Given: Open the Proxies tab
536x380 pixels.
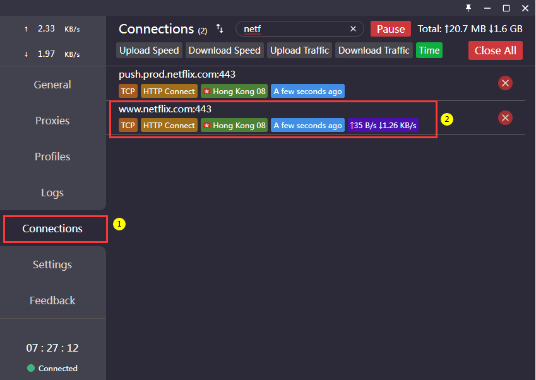Looking at the screenshot, I should 52,121.
